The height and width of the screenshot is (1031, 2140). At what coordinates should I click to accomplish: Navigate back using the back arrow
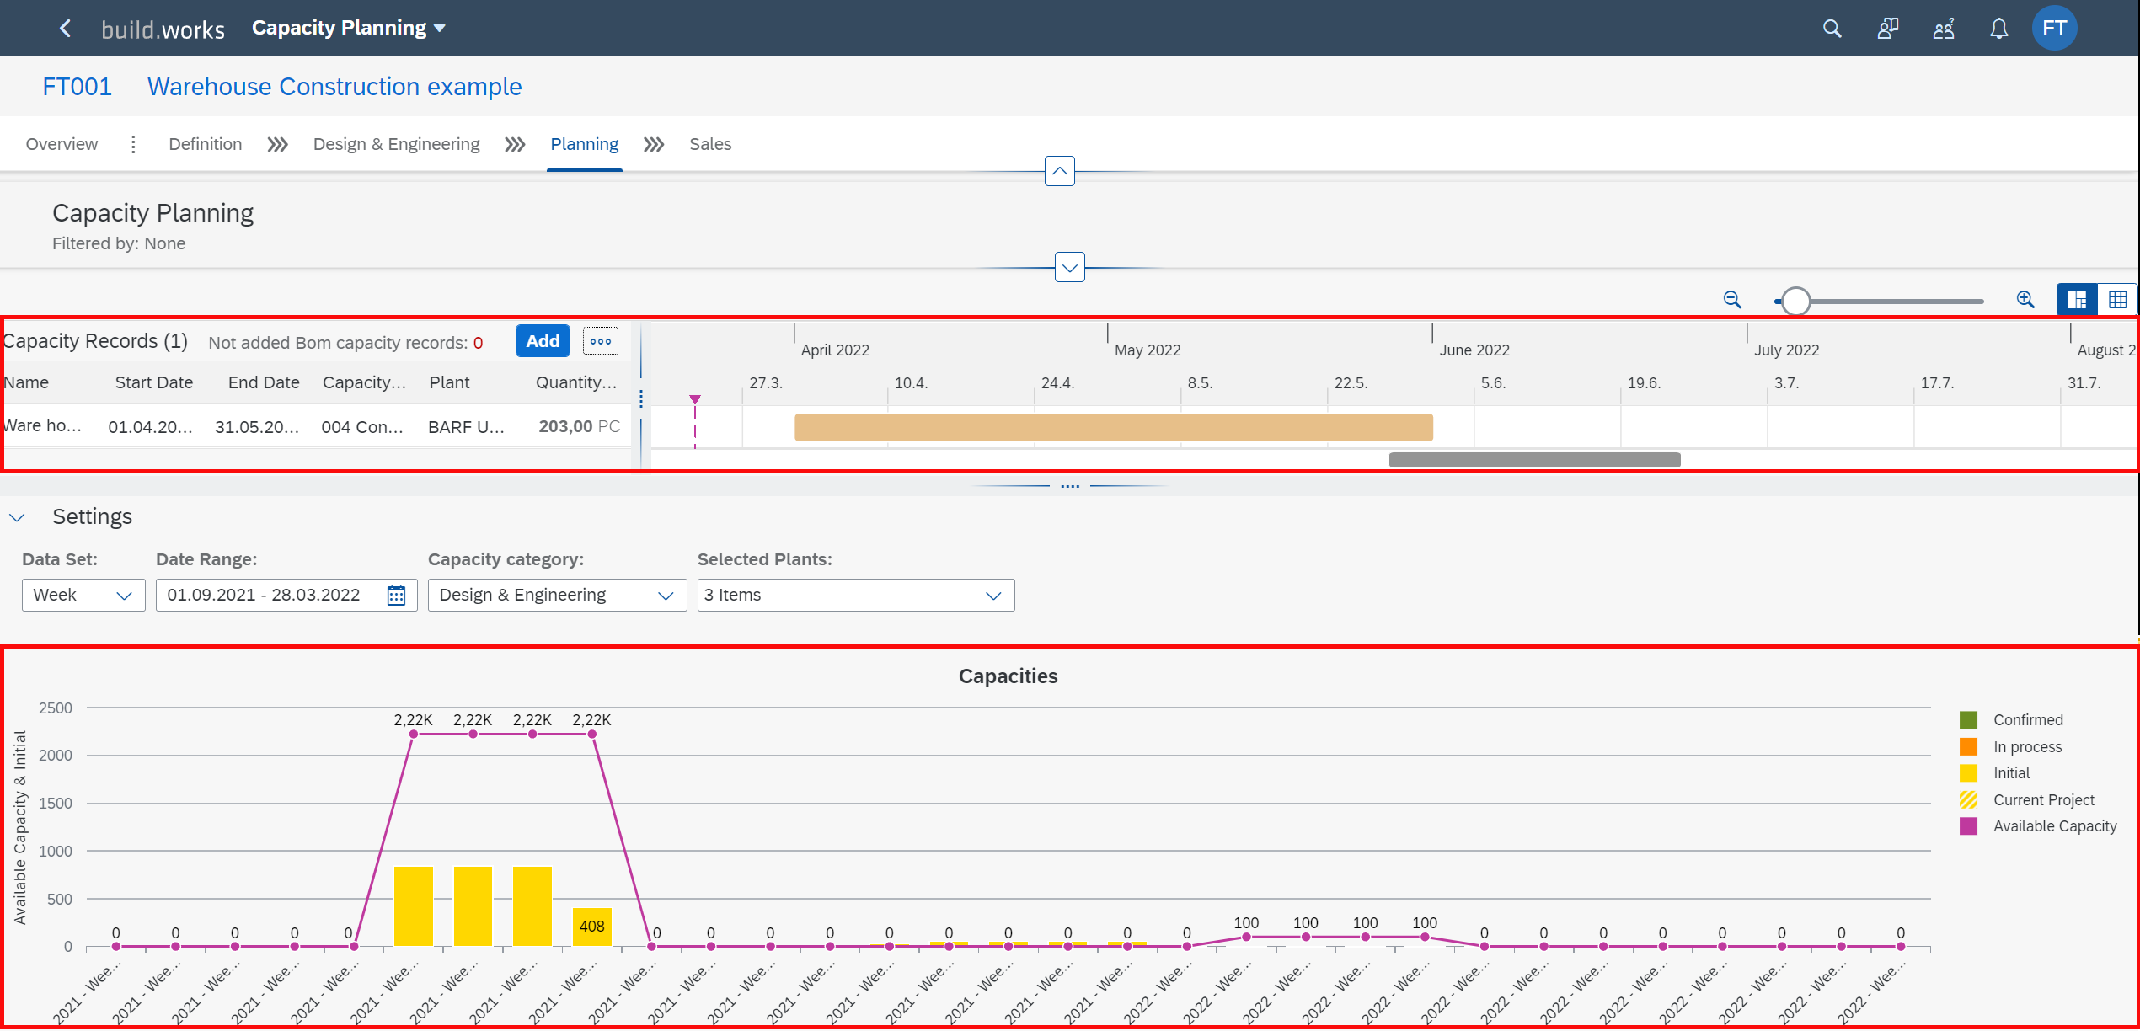coord(65,28)
